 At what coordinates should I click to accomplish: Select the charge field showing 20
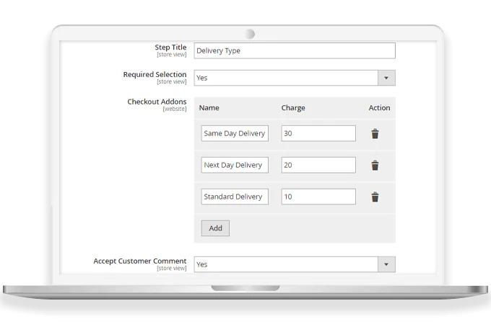(x=318, y=165)
